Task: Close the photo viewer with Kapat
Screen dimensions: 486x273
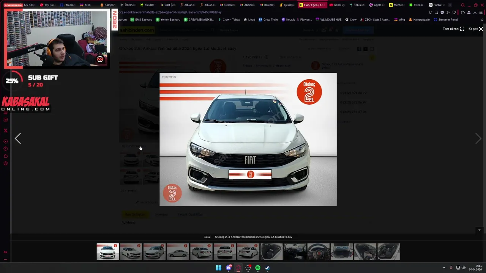Action: (x=476, y=29)
